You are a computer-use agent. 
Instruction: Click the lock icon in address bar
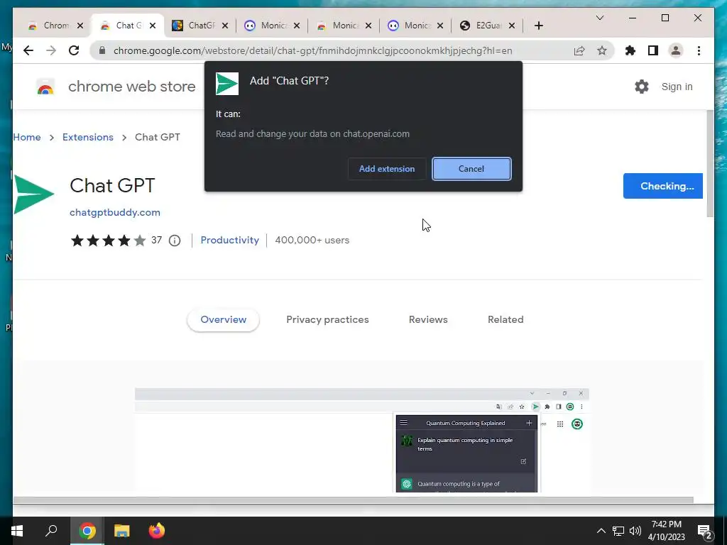(x=102, y=50)
